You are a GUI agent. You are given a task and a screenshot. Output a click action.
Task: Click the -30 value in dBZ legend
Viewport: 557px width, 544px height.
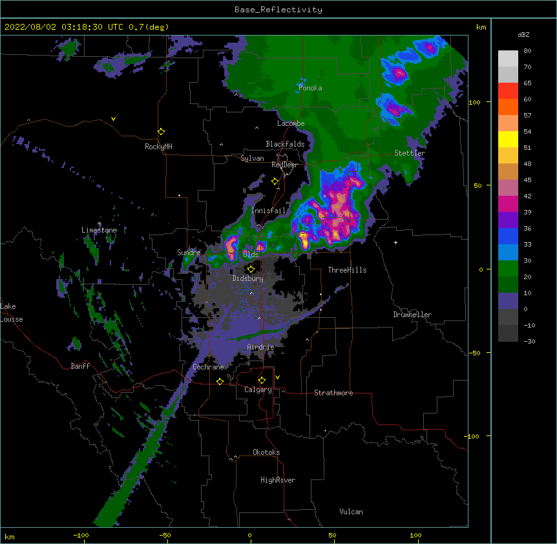529,342
